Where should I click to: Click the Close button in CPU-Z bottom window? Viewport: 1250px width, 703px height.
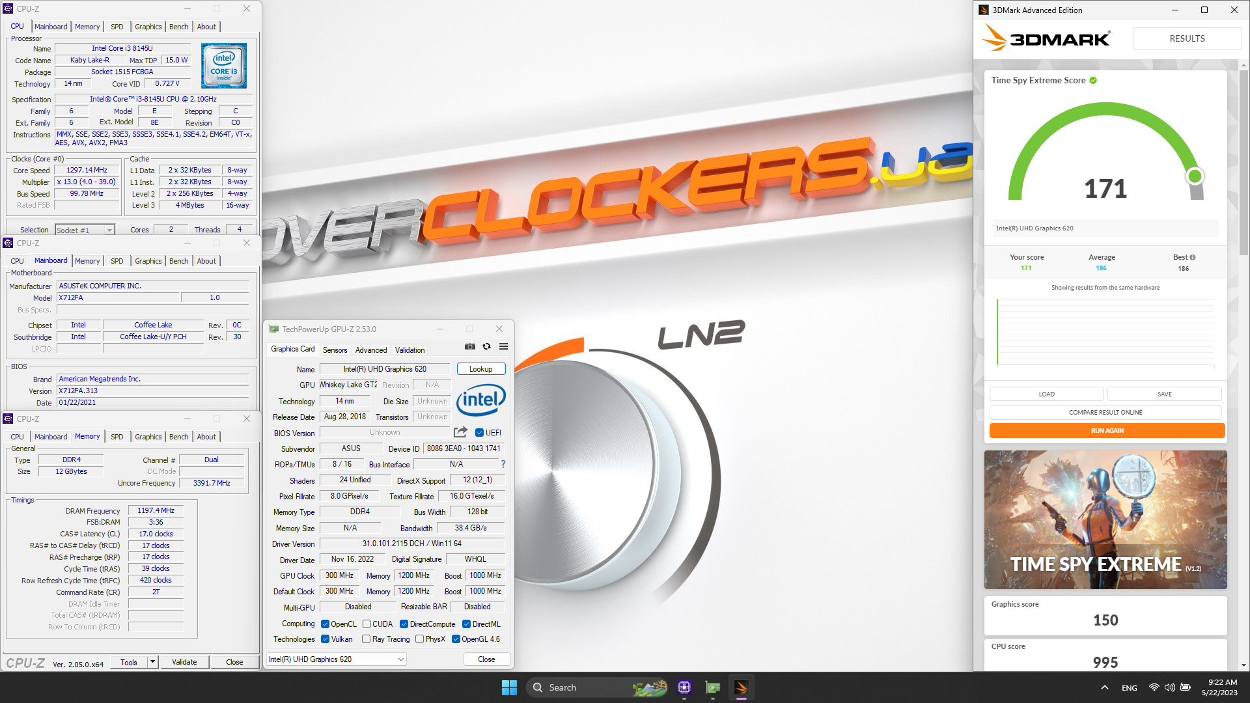pos(234,662)
